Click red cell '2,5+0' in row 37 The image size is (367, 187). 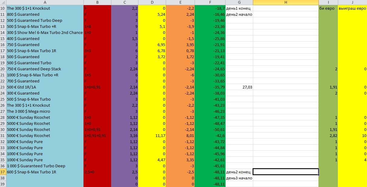coord(97,172)
